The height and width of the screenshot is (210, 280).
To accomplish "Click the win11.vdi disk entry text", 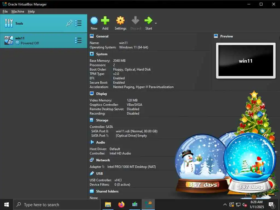I will click(x=137, y=131).
